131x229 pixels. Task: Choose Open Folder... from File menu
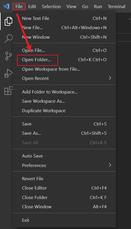pyautogui.click(x=64, y=60)
